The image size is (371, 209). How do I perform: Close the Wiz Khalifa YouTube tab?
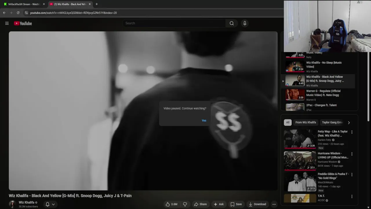click(90, 4)
